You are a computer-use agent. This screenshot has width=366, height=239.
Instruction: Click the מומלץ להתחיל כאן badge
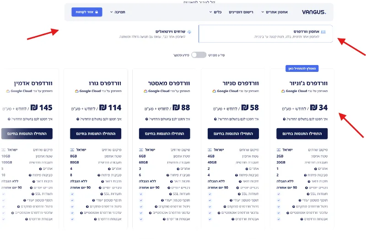302,69
